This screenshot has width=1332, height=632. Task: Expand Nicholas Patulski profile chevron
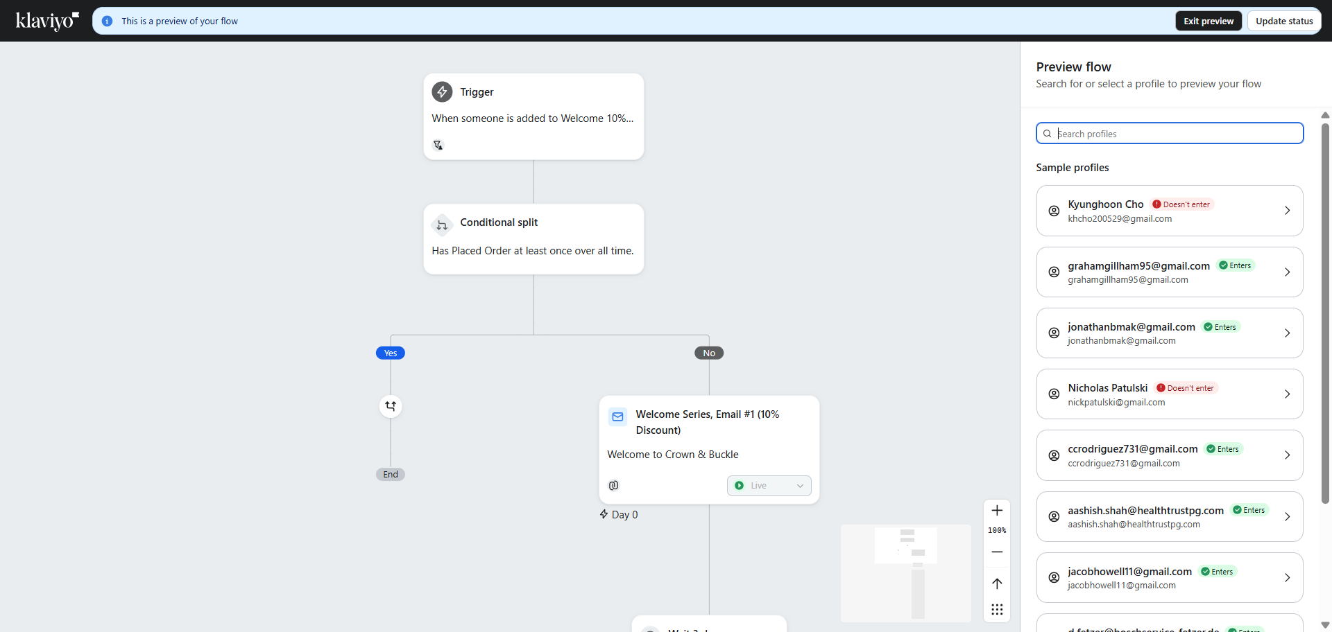click(1287, 394)
